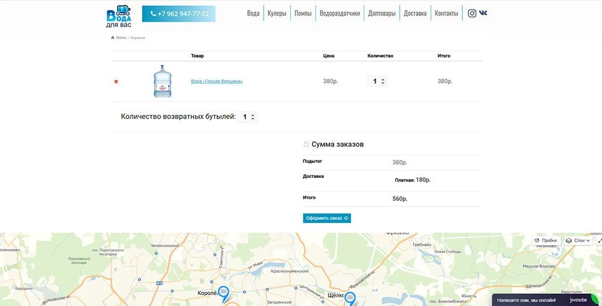Open the Кулеры menu item
Viewport: 602px width, 306px height.
(x=277, y=13)
